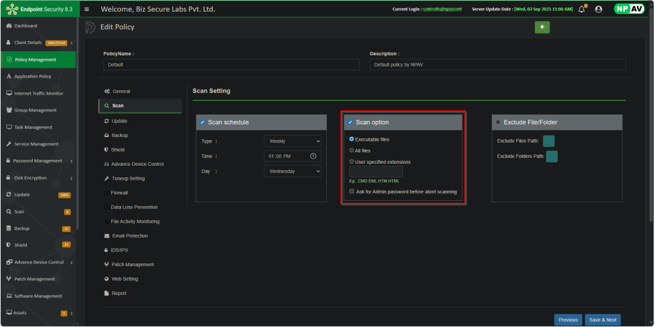Open the Type dropdown showing Weekly
The width and height of the screenshot is (655, 327).
292,141
